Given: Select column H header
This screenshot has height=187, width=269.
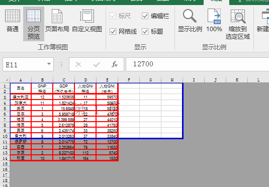Looking at the screenshot, I should click(x=172, y=80).
